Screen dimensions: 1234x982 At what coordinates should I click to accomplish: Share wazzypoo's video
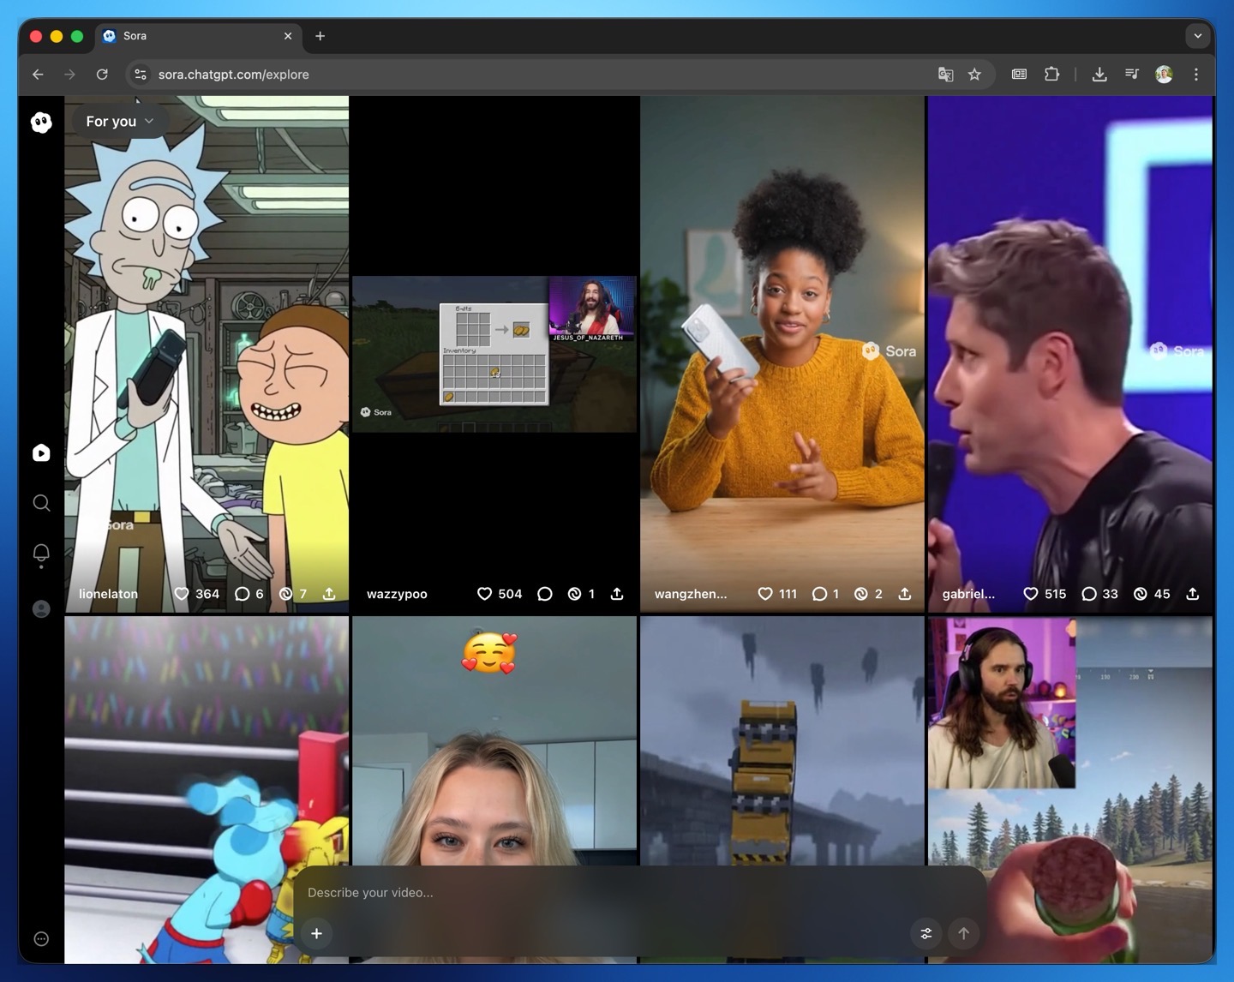[617, 594]
